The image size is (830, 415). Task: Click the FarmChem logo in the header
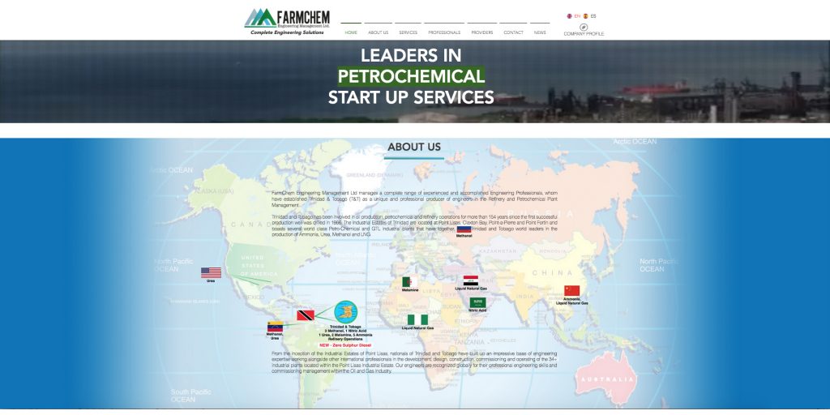point(287,22)
